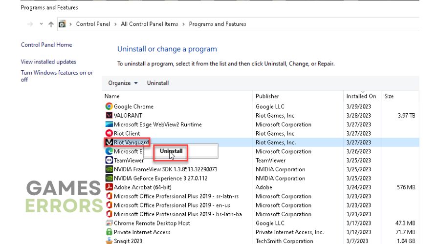Open Control Panel Home link

click(46, 45)
